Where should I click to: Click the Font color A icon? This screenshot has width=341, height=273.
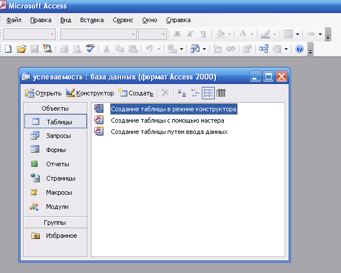[243, 33]
